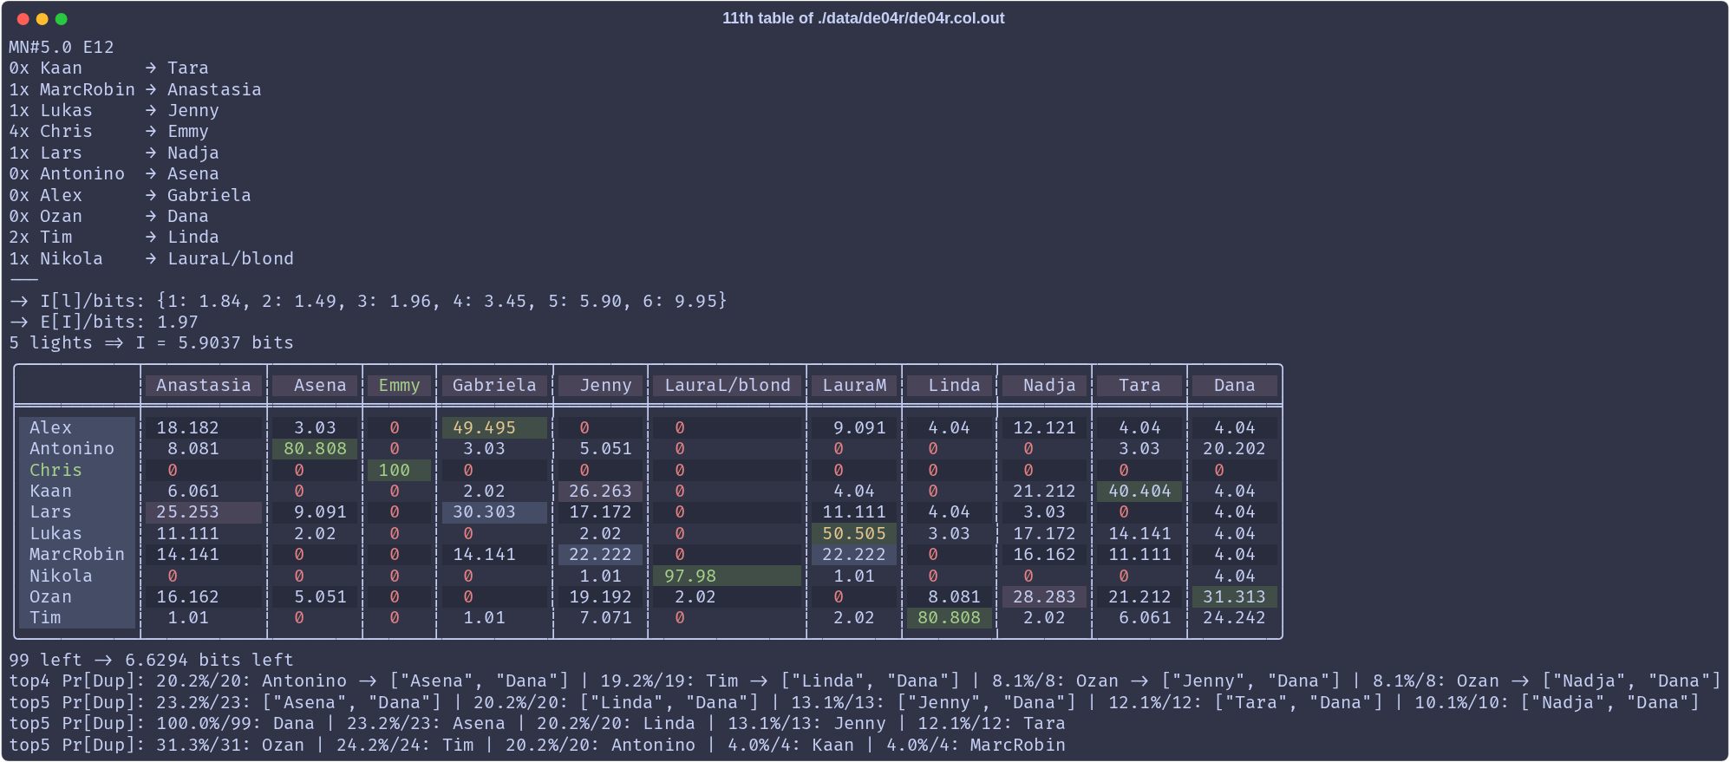This screenshot has height=762, width=1730.
Task: Click the '1x Lukas → Jenny' pairing line
Action: click(x=114, y=110)
